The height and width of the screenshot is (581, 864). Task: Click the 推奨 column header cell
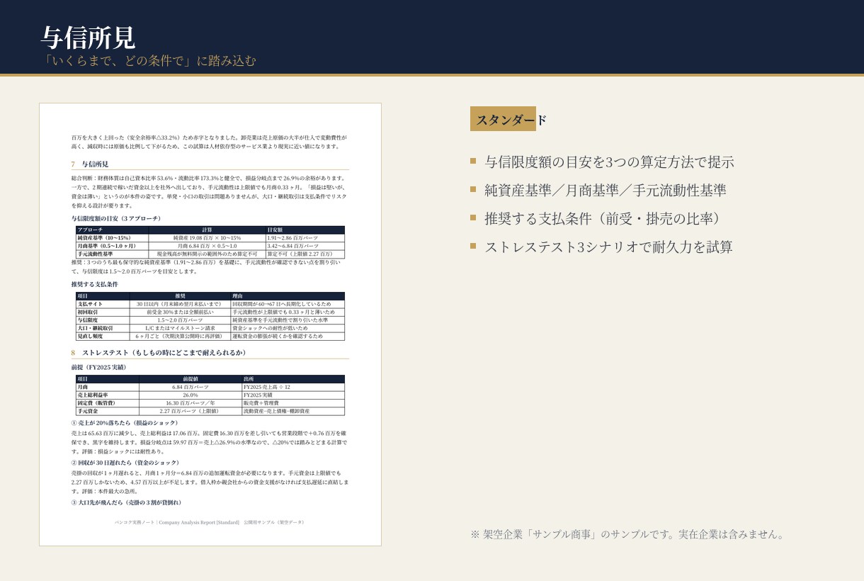point(180,296)
